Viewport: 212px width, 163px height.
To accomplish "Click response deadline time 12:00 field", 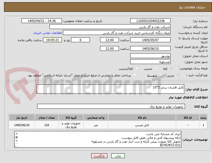I will 109,40.
